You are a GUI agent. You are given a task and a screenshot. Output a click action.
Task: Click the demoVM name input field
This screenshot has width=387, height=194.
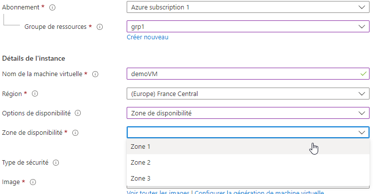coord(248,74)
